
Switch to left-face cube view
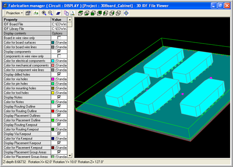105,13
